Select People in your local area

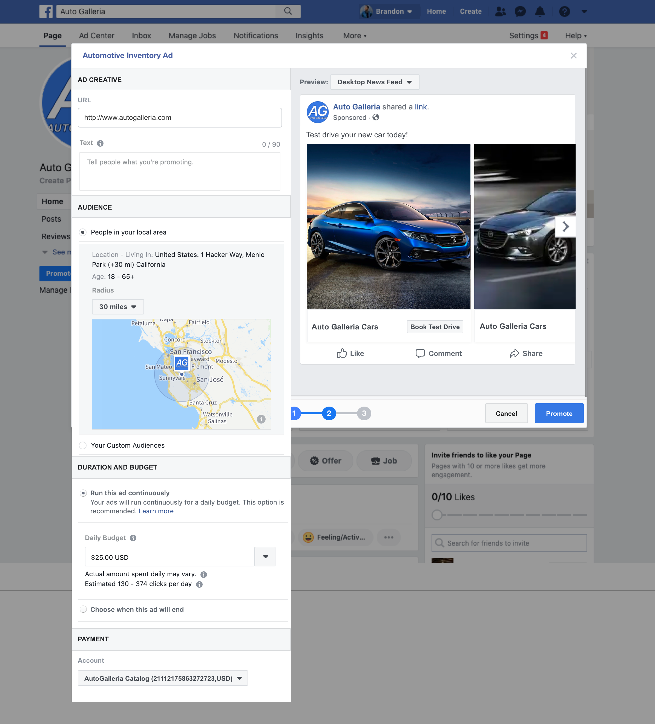pyautogui.click(x=83, y=232)
